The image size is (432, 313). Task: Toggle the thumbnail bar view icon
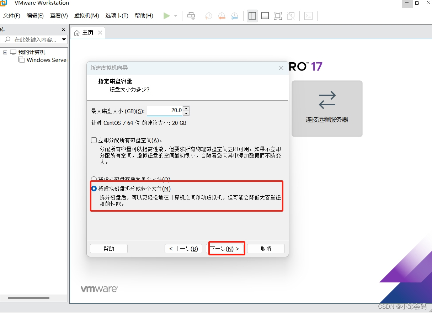[265, 16]
